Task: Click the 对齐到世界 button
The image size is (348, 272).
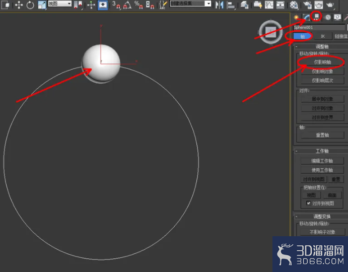Action: [322, 117]
